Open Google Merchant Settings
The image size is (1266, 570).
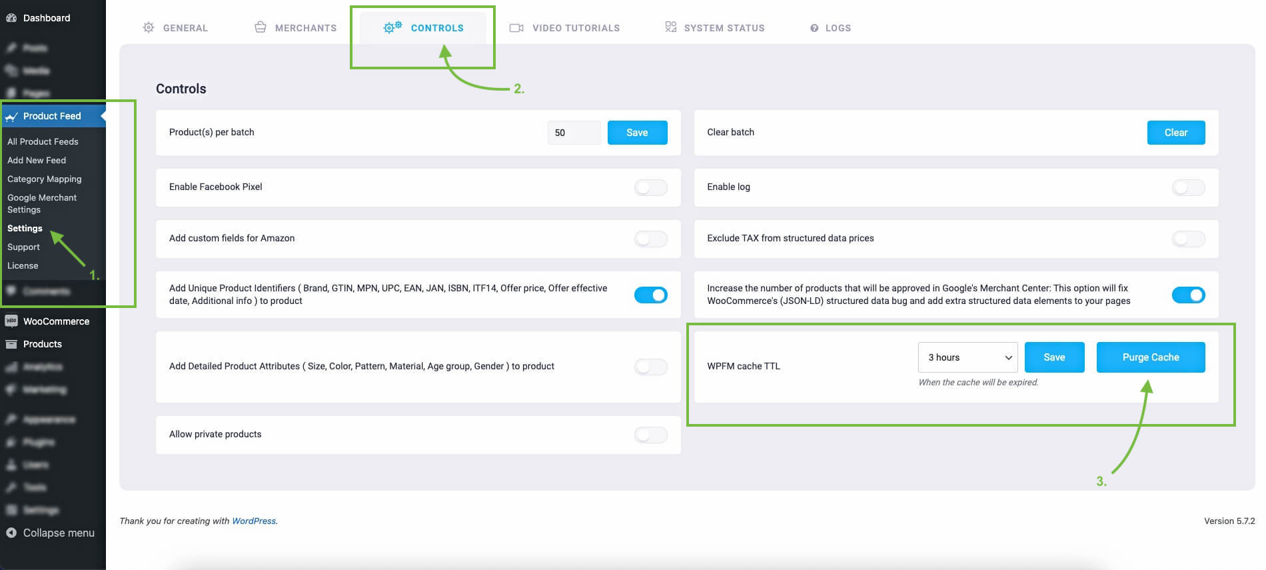click(42, 203)
